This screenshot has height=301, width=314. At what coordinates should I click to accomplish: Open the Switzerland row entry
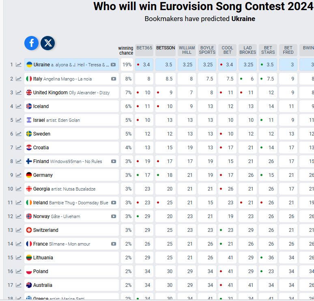pos(45,230)
